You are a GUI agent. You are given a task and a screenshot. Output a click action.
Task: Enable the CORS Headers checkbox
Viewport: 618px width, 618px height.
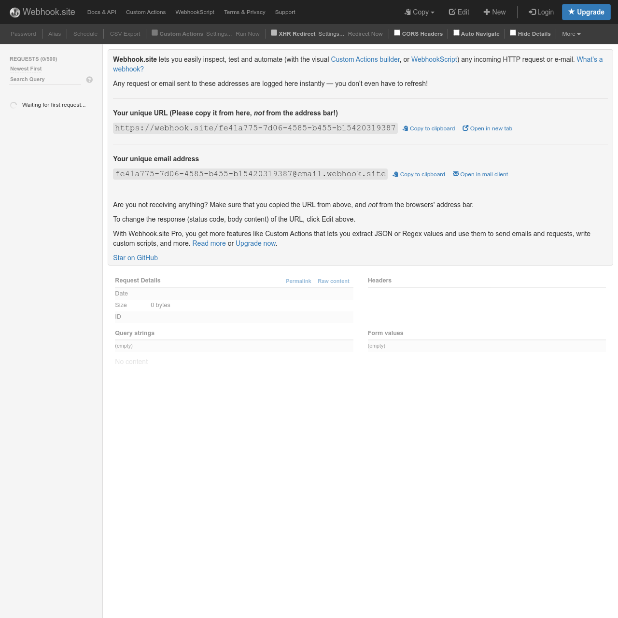pos(397,33)
